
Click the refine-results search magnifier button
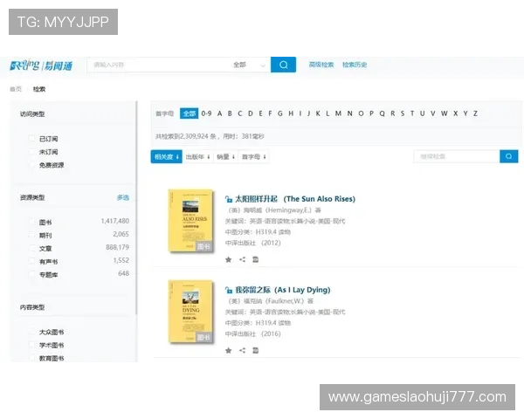coord(508,156)
